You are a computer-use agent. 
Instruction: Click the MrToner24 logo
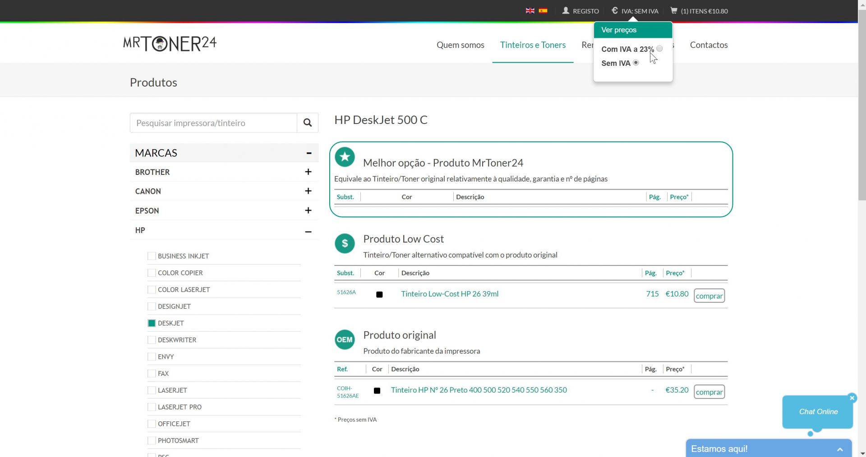[x=170, y=44]
